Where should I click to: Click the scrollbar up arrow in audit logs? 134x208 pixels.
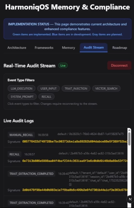click(129, 130)
